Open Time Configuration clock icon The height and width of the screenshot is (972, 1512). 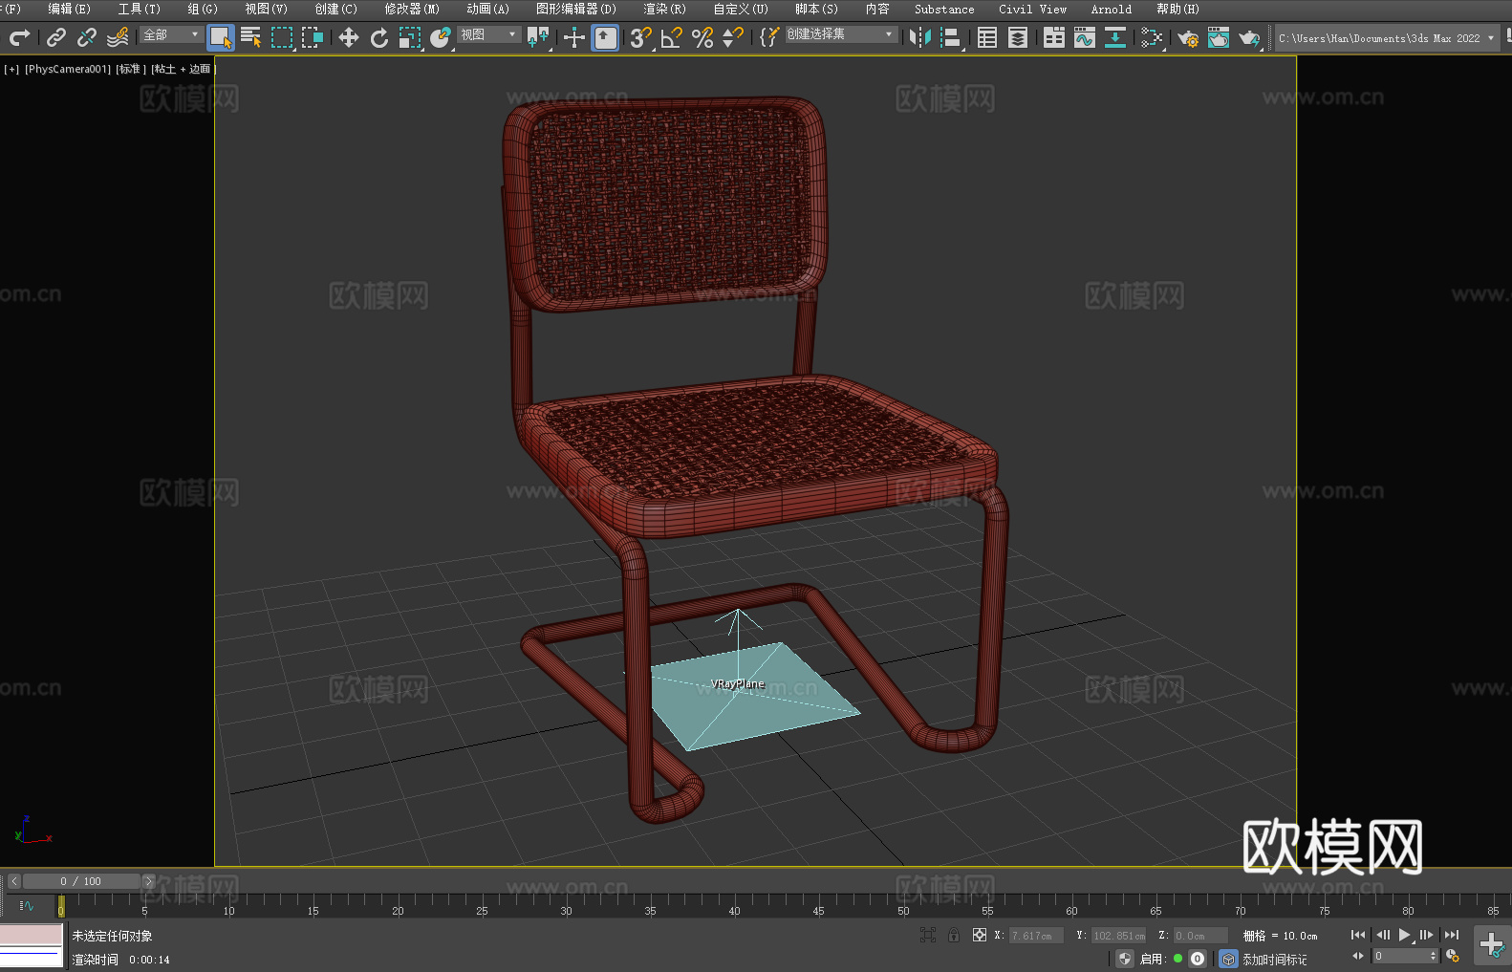tap(1453, 956)
